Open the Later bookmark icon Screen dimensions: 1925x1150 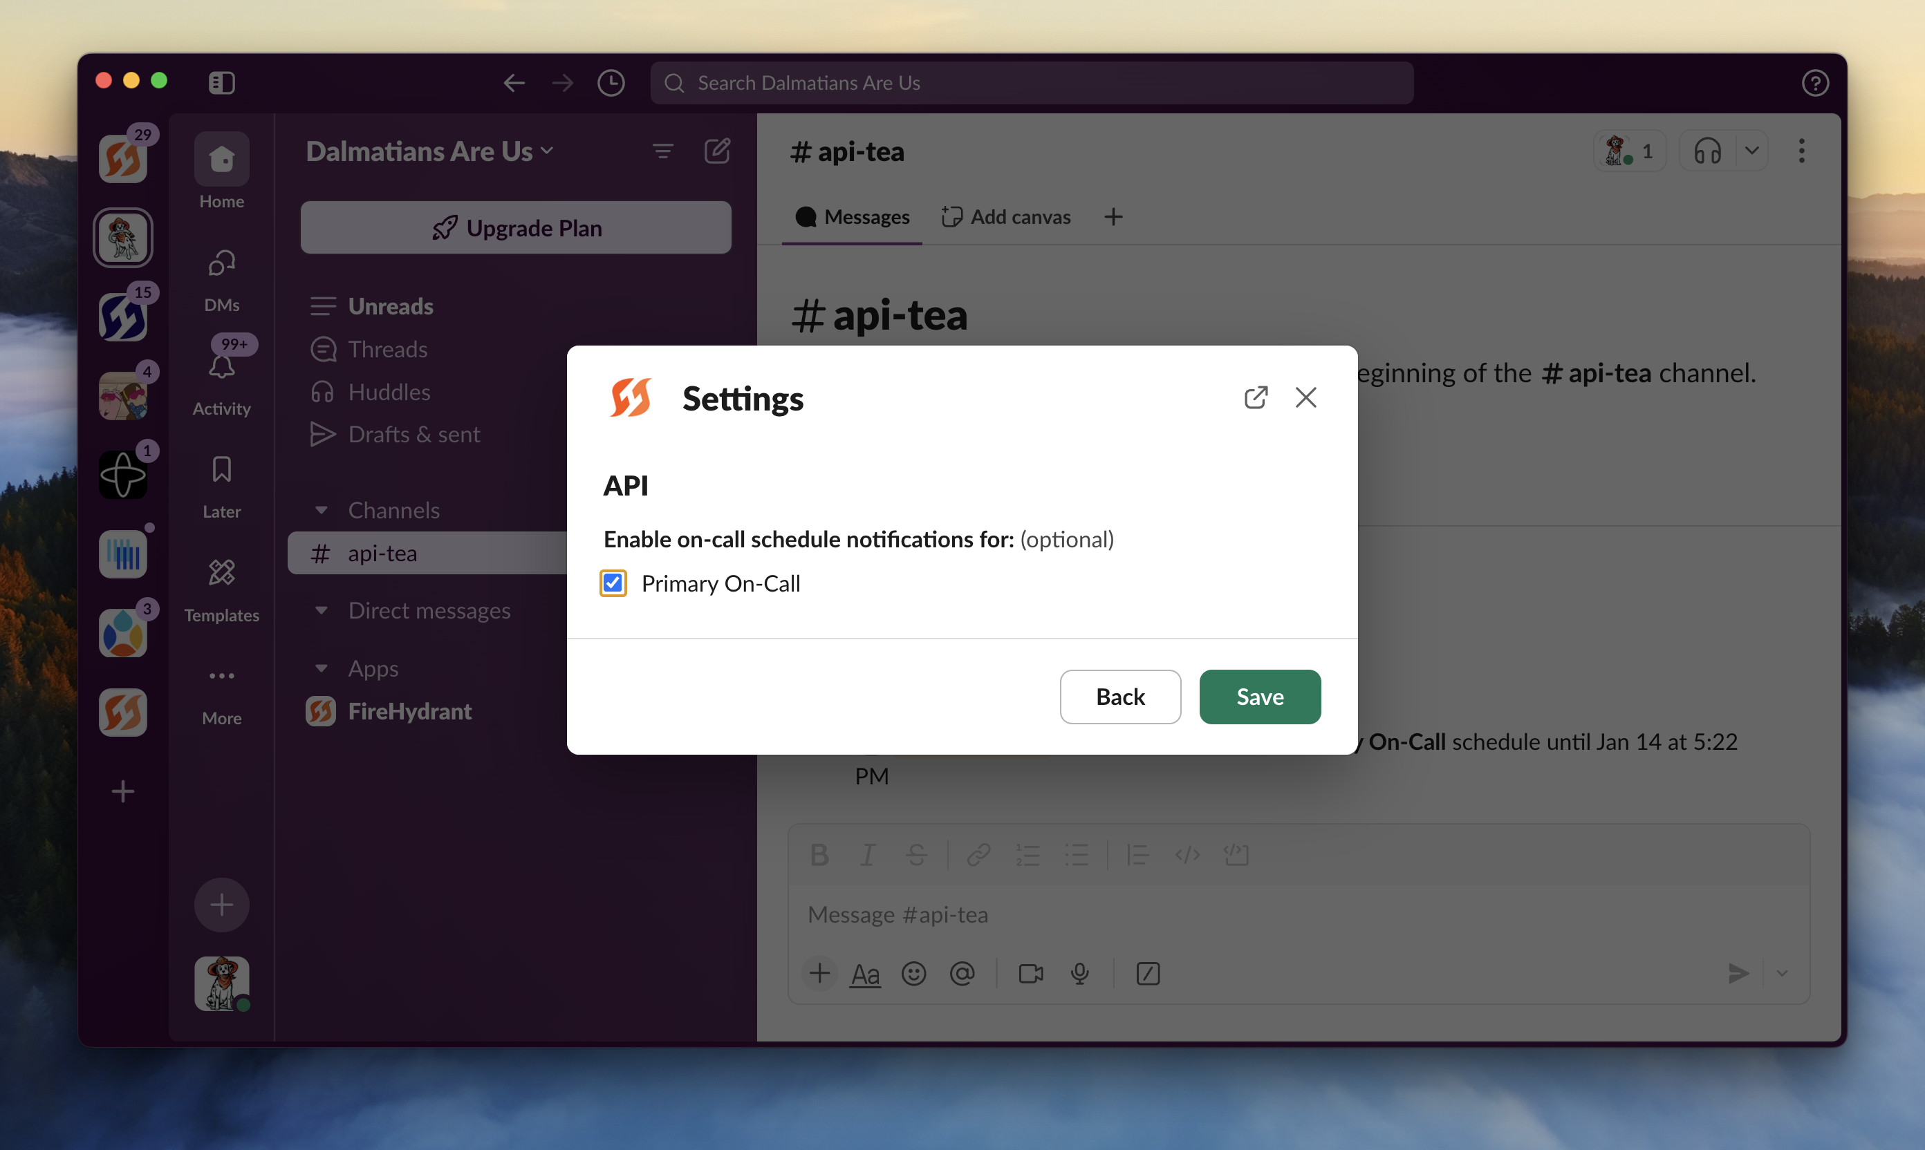pyautogui.click(x=222, y=470)
